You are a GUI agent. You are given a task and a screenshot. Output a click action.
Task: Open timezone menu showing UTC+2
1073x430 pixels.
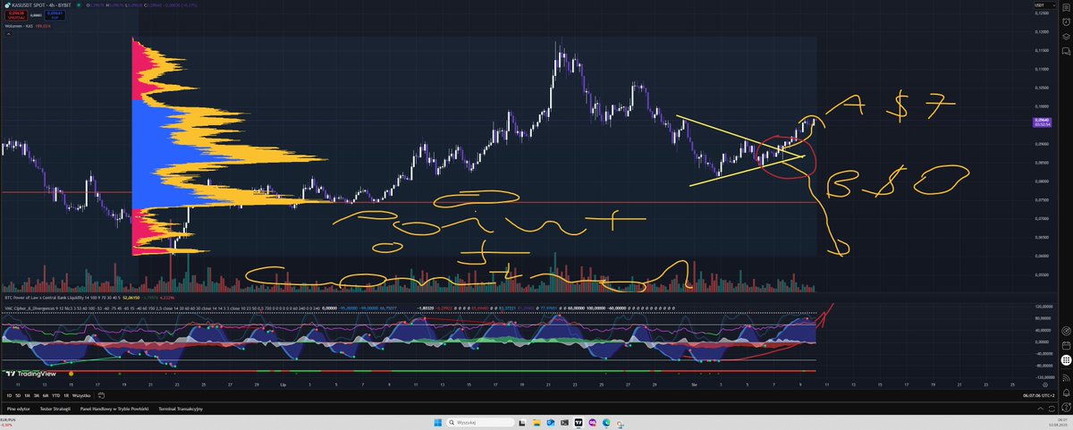coord(1038,395)
